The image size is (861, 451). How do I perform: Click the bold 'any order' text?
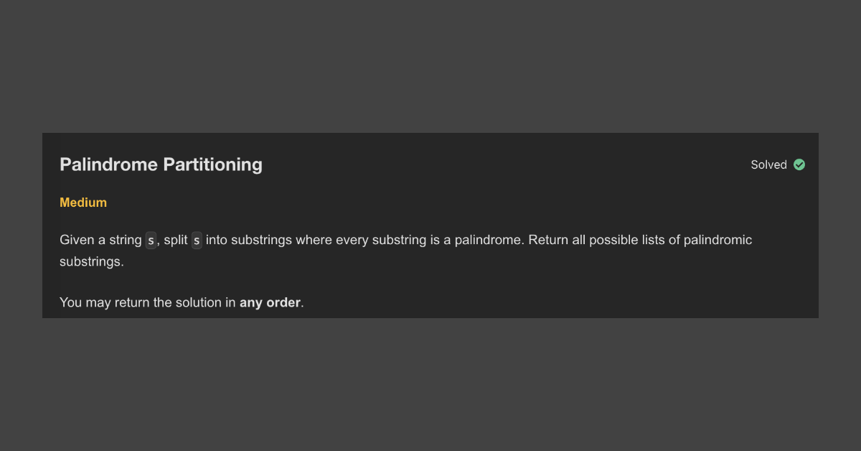point(270,302)
